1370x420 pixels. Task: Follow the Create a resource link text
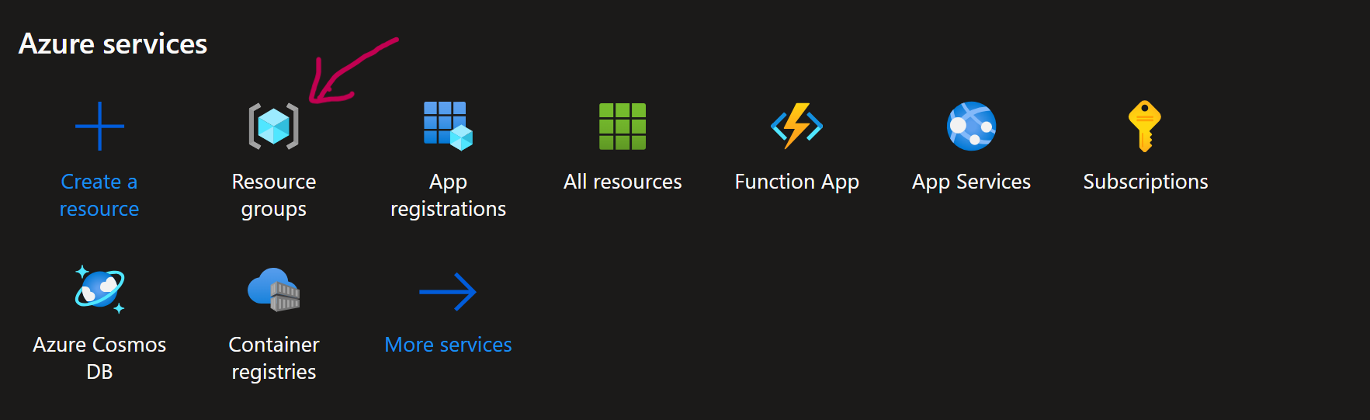pyautogui.click(x=99, y=195)
